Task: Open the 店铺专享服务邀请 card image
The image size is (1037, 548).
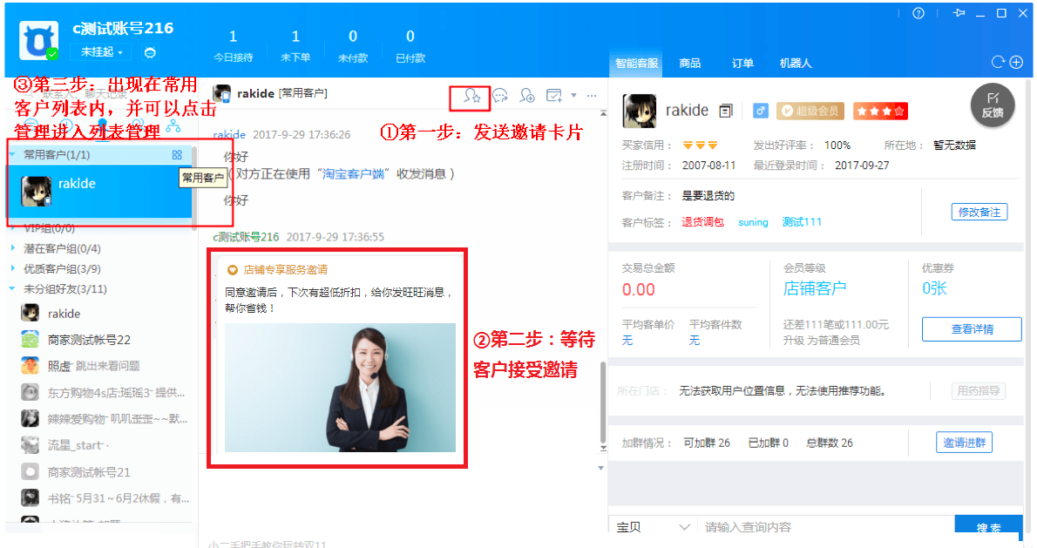Action: (340, 388)
